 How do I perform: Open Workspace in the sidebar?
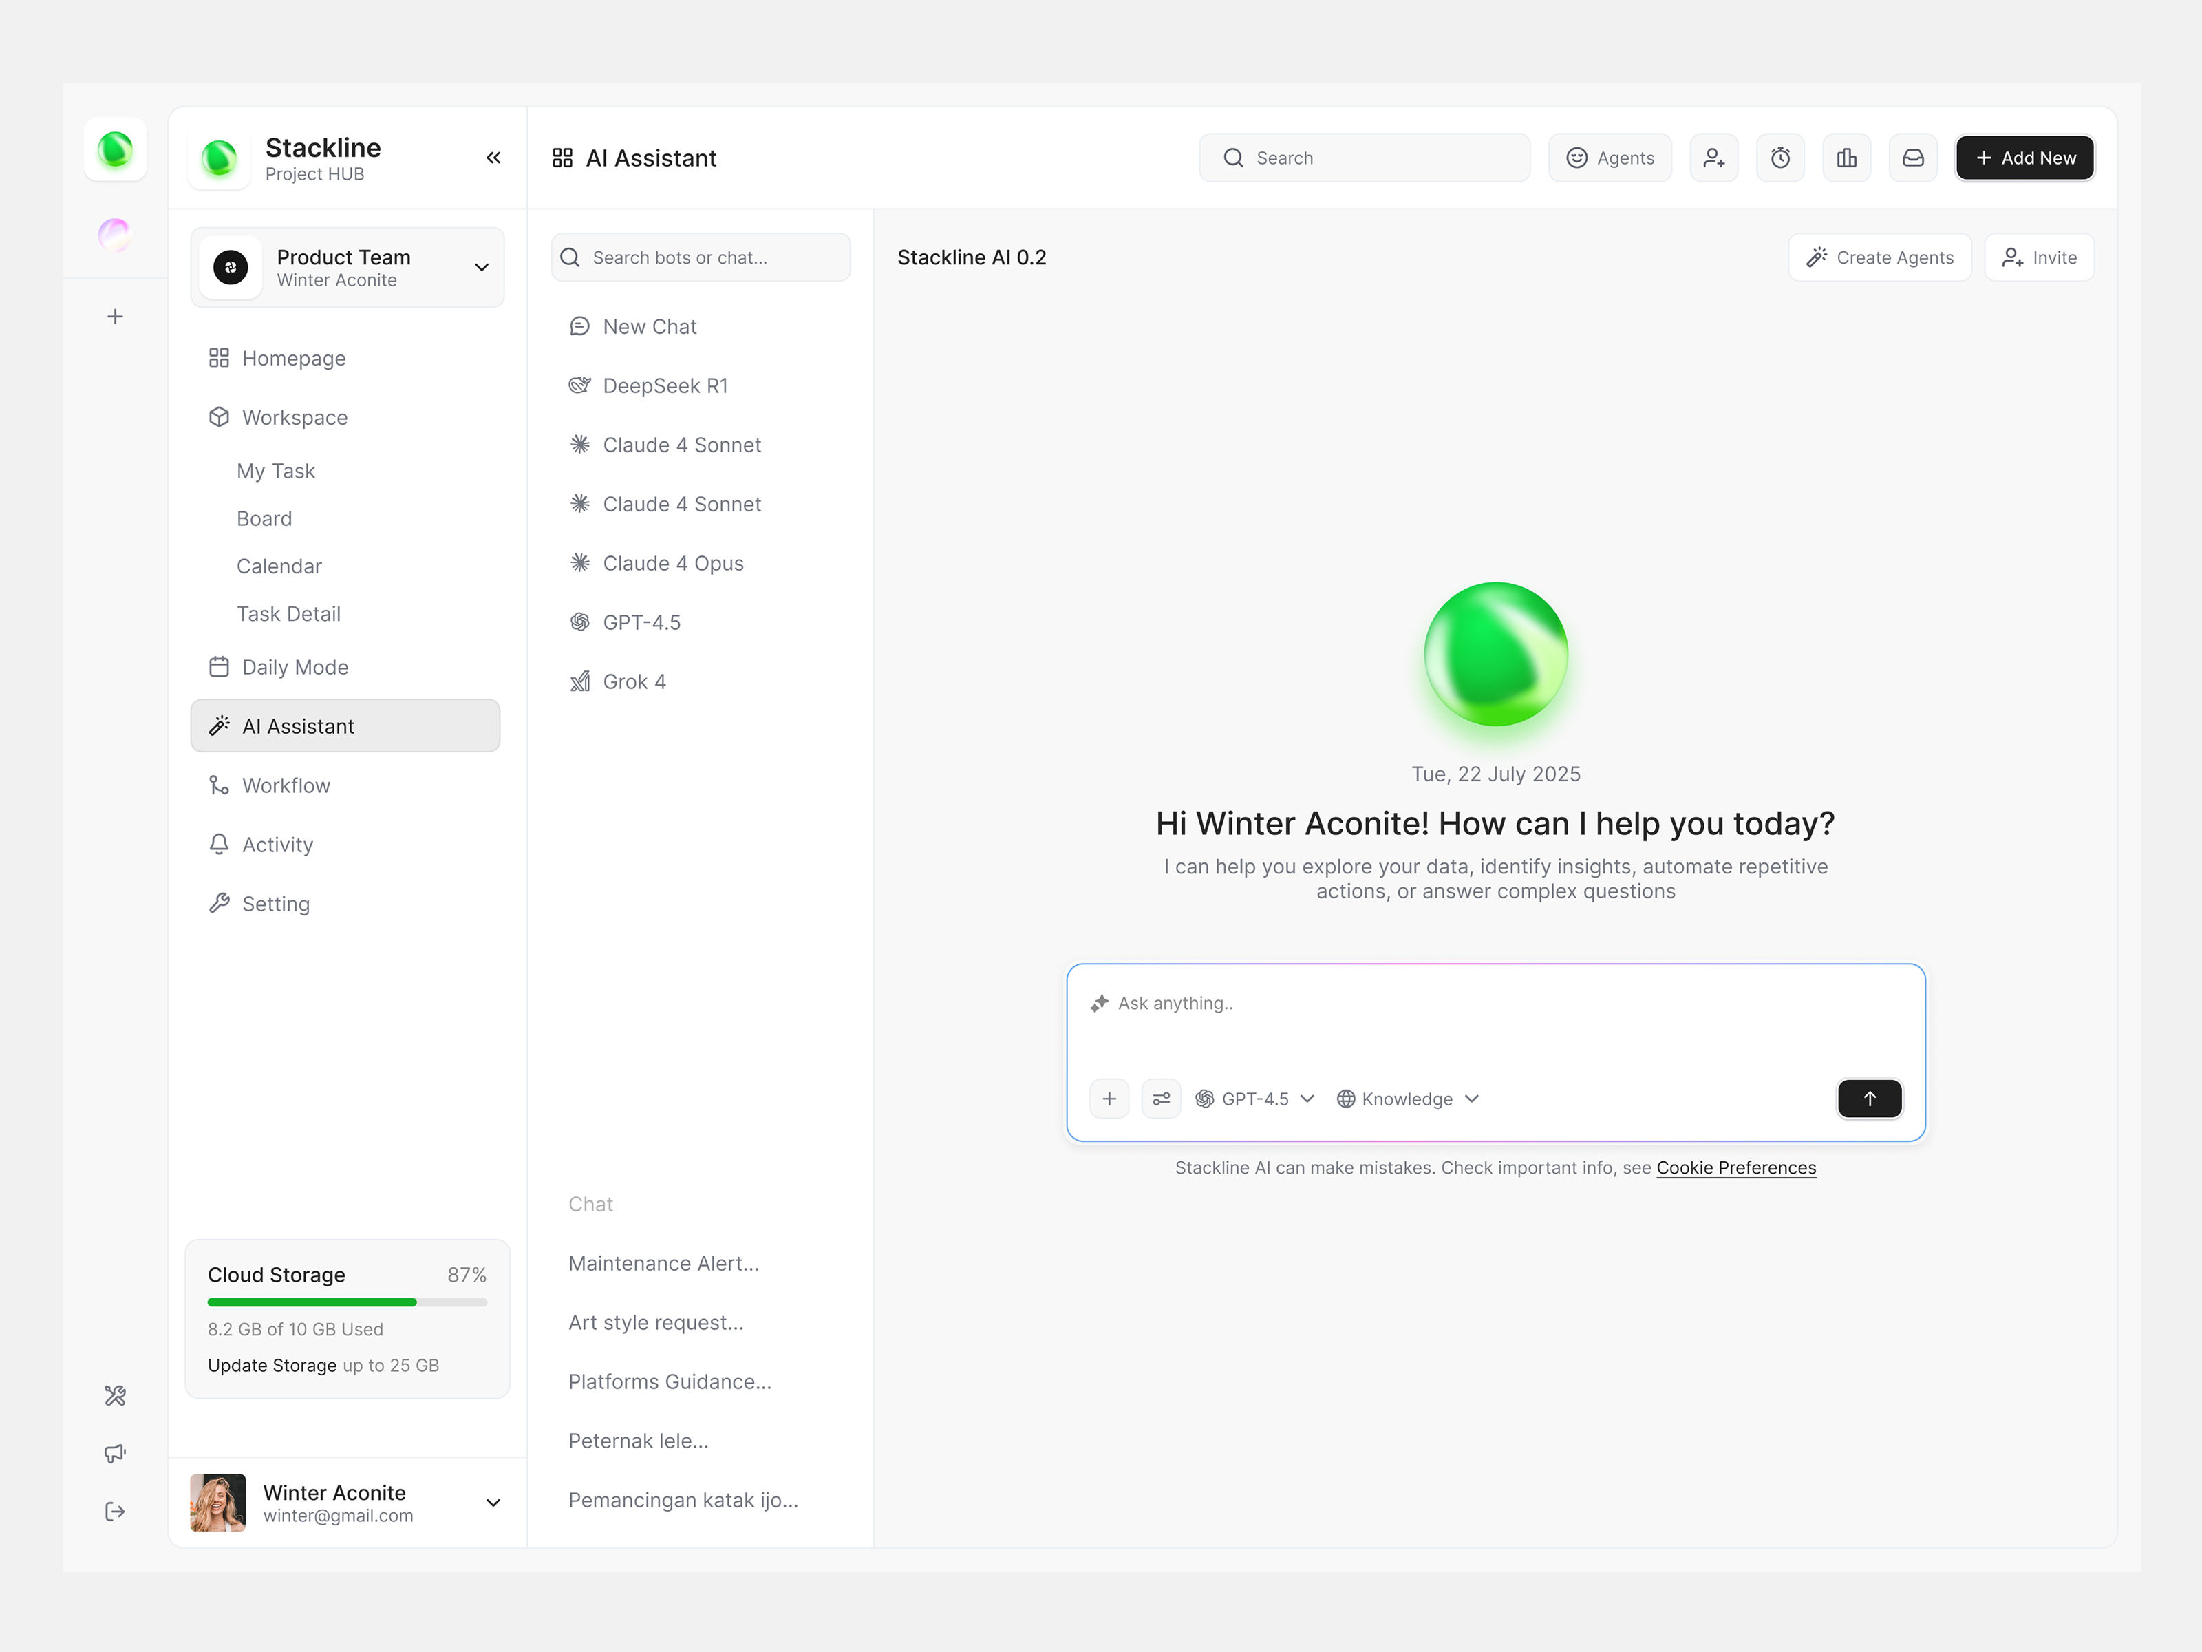click(x=345, y=417)
